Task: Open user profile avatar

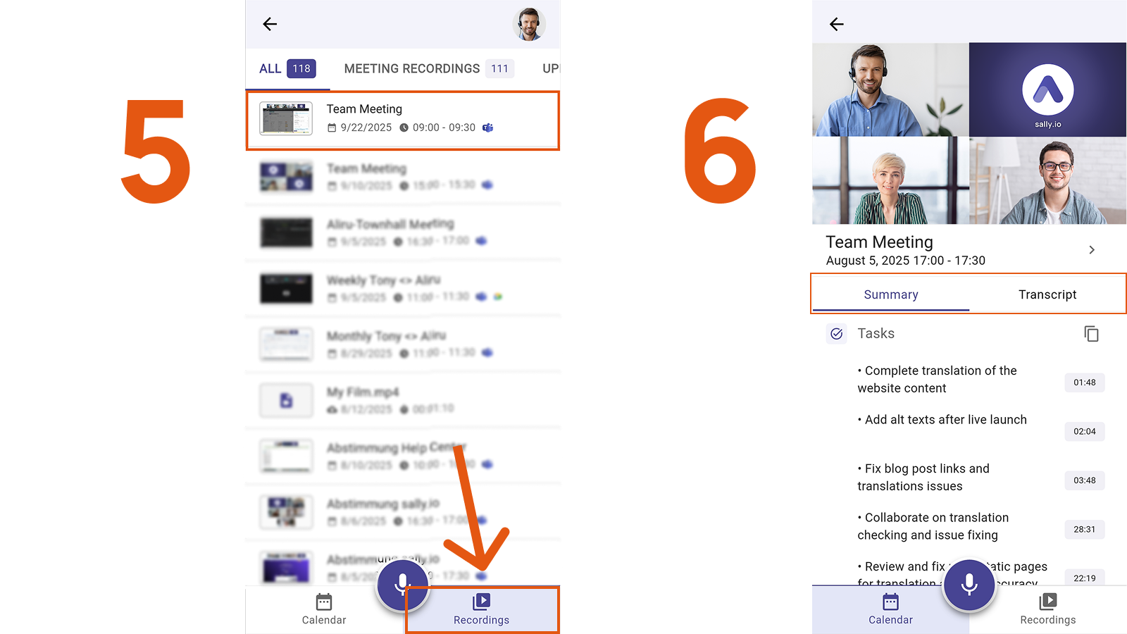Action: coord(528,24)
